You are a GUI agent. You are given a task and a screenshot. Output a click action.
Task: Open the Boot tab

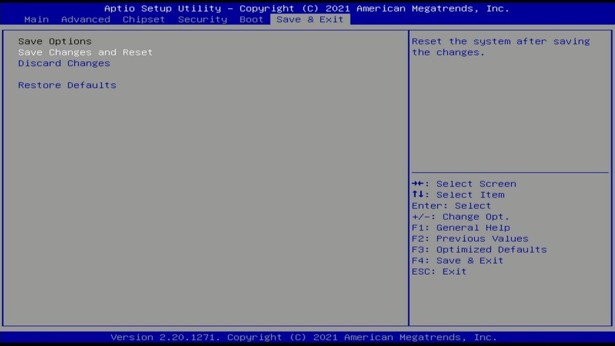point(251,19)
